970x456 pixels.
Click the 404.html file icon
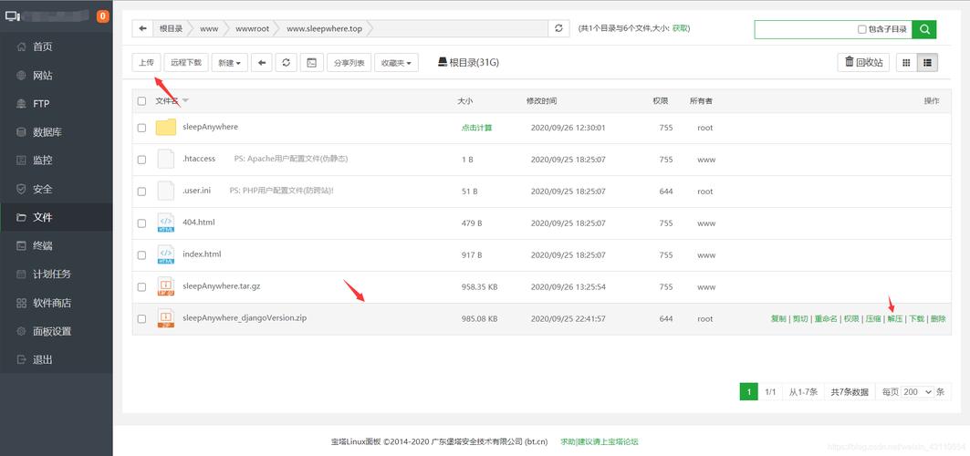pos(166,223)
